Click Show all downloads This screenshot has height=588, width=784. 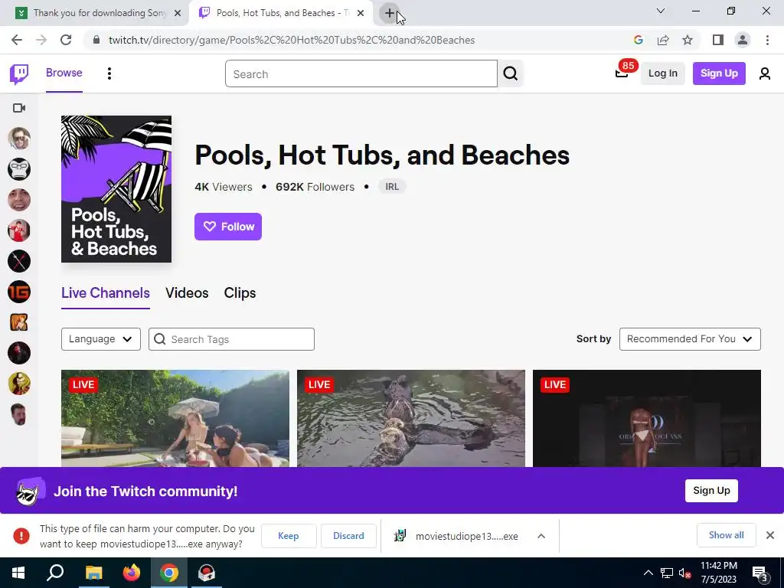click(726, 535)
